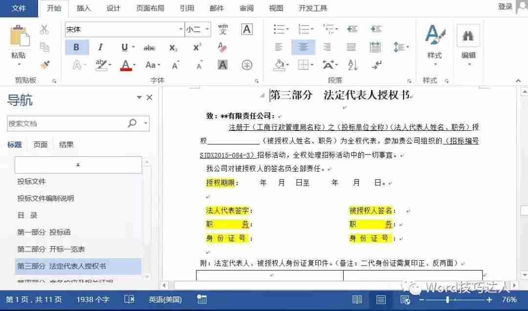Apply the red font color
The image size is (528, 311).
[126, 65]
